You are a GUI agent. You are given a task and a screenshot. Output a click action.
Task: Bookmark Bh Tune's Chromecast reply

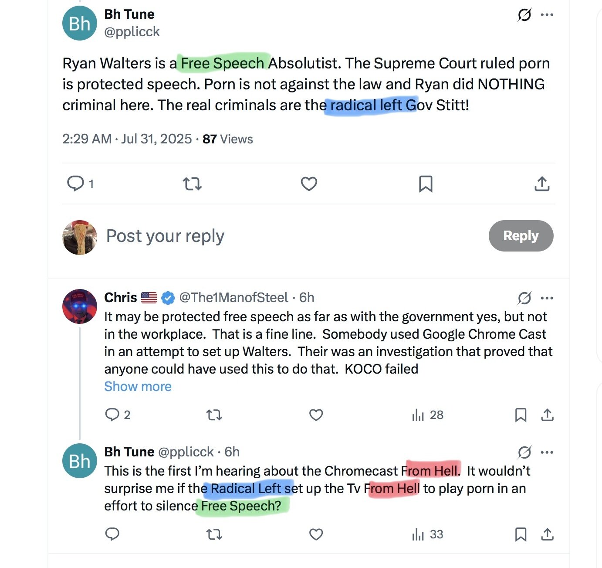point(521,534)
